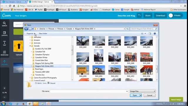Click Your designs link
The width and height of the screenshot is (188, 106).
pos(21,16)
